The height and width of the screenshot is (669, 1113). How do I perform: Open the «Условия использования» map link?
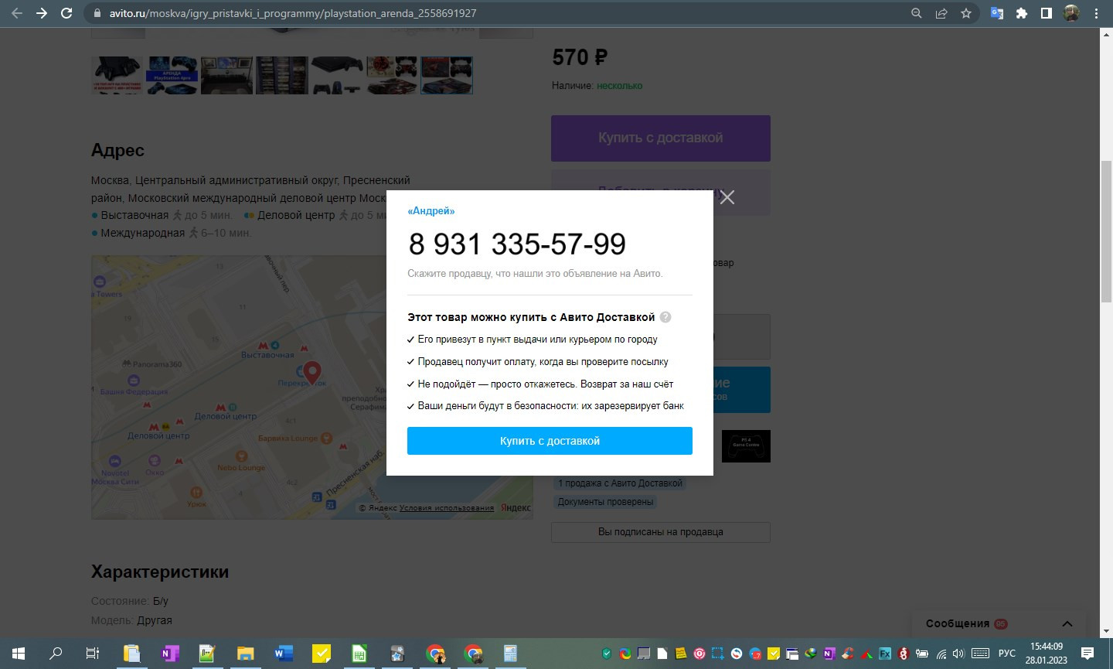447,508
